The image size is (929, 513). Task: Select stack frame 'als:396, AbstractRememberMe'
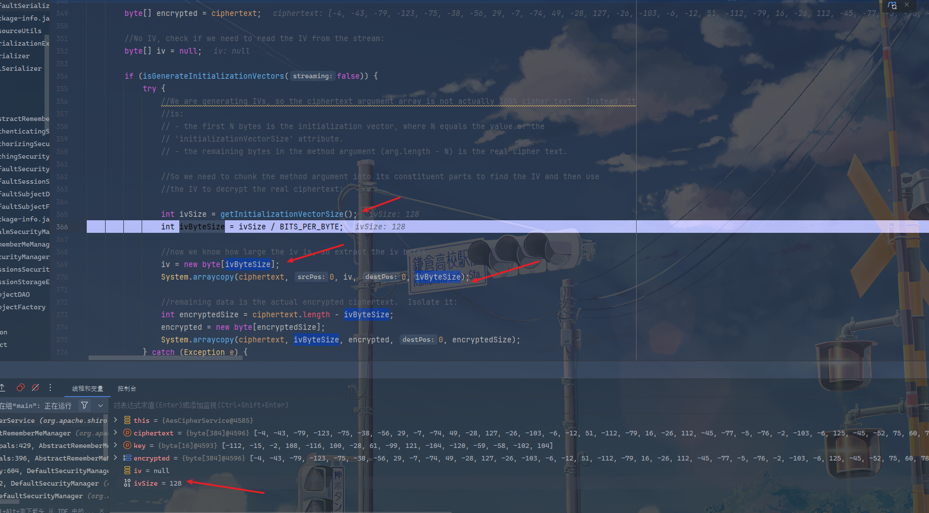(54, 458)
